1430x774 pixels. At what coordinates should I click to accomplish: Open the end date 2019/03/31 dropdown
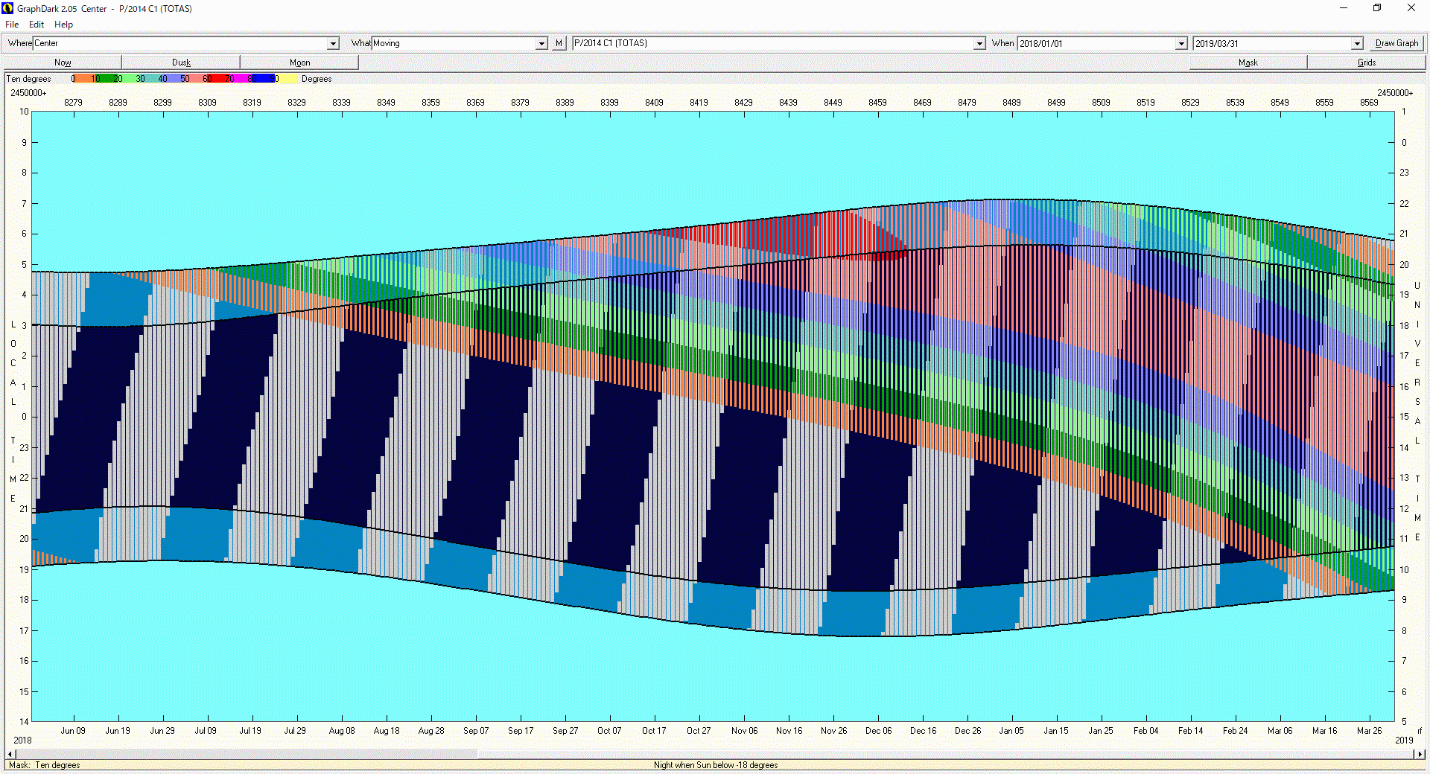1357,44
